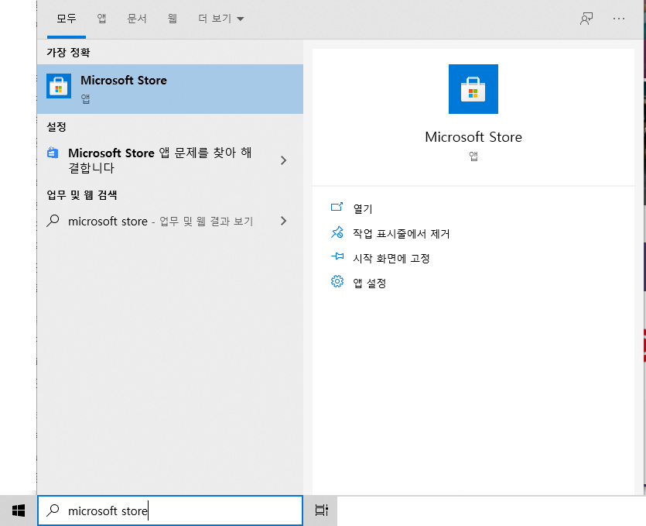
Task: Click the pin icon beside 시작 화면에 고정
Action: pyautogui.click(x=337, y=256)
